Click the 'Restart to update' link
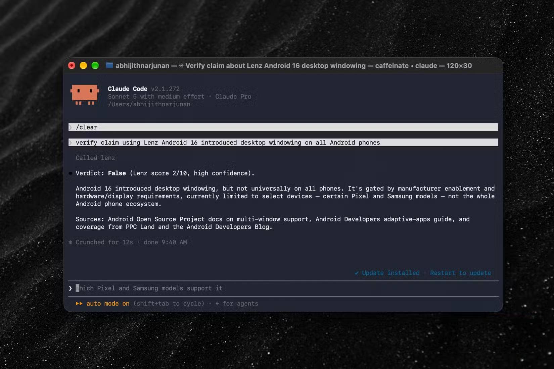554x369 pixels. pos(460,273)
